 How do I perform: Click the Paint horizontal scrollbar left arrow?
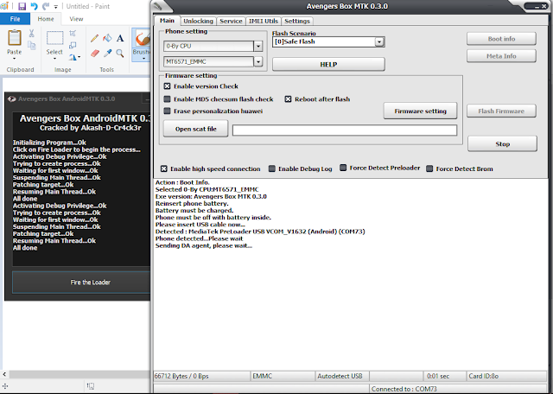[4, 374]
